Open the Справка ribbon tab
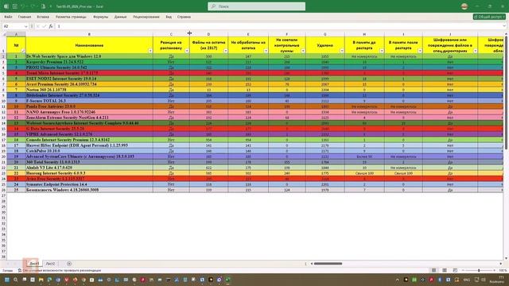509x286 pixels. pos(184,17)
